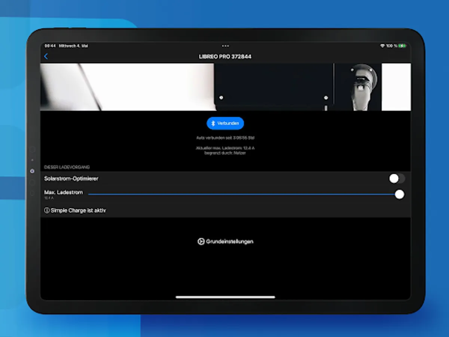Toggle the Solarstrom-Optimierer switch

coord(397,179)
